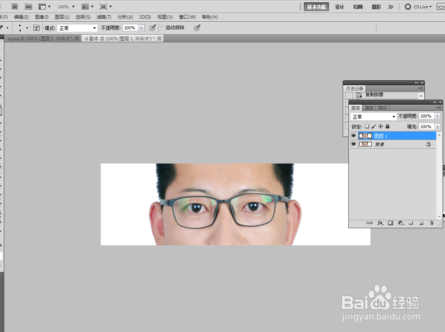Click the screen mode icon

click(103, 6)
